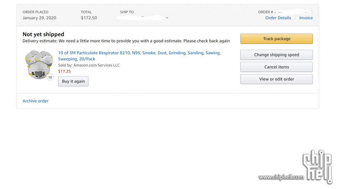View the Invoice link
Image resolution: width=337 pixels, height=189 pixels.
[306, 18]
